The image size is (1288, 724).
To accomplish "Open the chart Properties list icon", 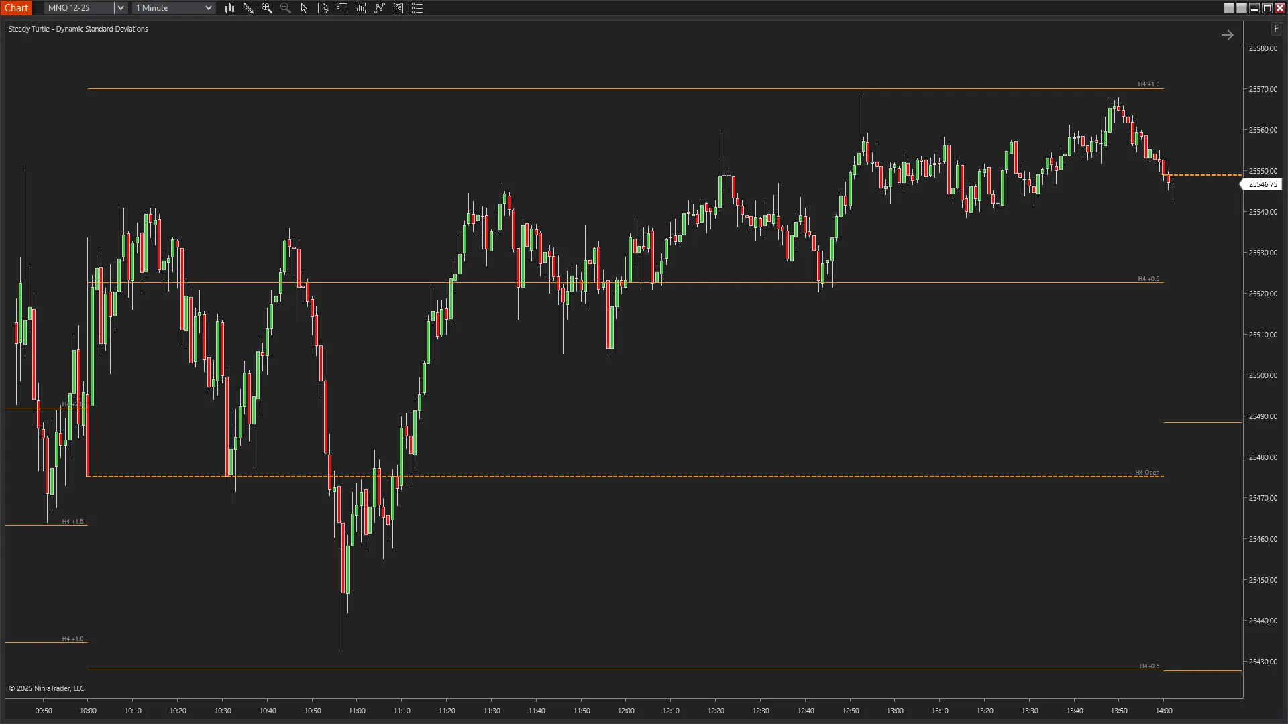I will coord(417,8).
